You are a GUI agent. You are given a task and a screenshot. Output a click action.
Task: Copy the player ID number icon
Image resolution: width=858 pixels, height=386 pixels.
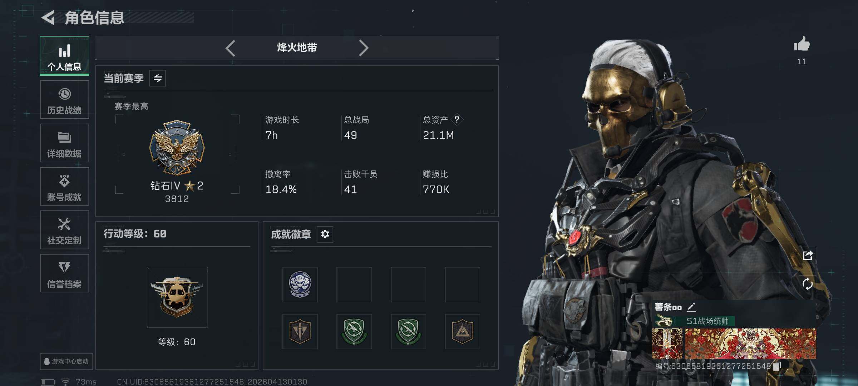click(x=776, y=366)
